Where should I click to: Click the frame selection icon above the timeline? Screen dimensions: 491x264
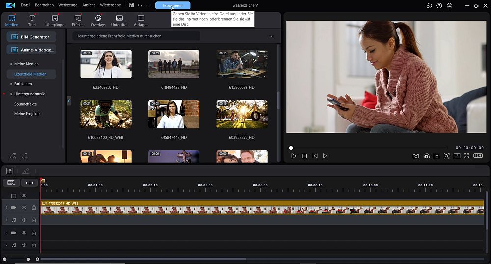tap(10, 171)
